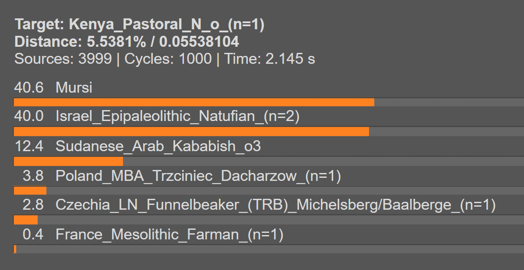Image resolution: width=524 pixels, height=270 pixels.
Task: Select the Poland_MBA_Trzciniec_Dacharzow source label
Action: 198,176
